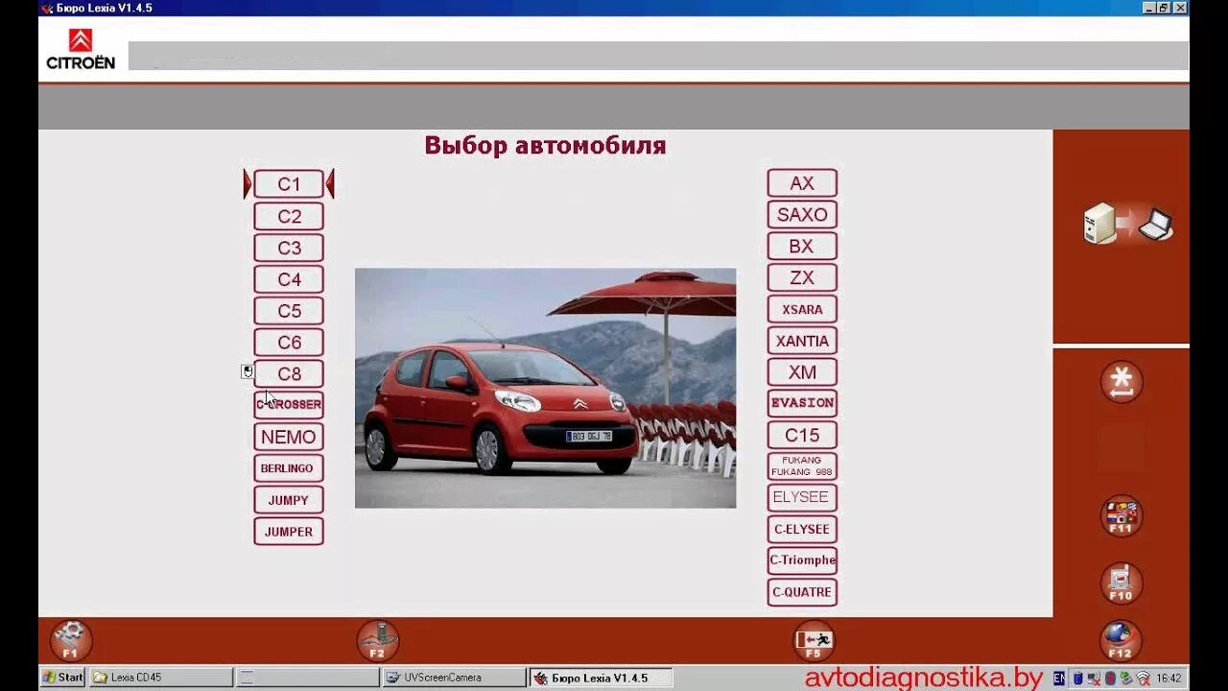This screenshot has height=691, width=1228.
Task: Click the F10 icon in right panel
Action: [1121, 583]
